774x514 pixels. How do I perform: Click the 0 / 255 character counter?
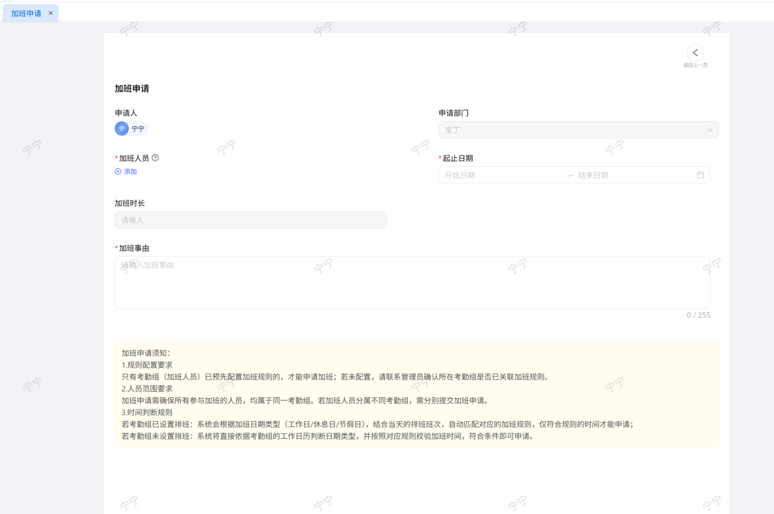point(698,315)
